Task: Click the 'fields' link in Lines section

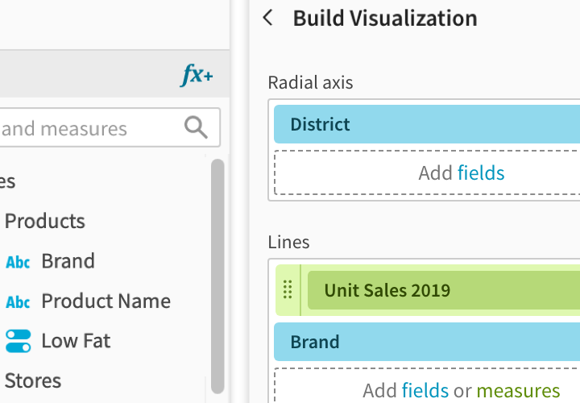Action: pos(425,391)
